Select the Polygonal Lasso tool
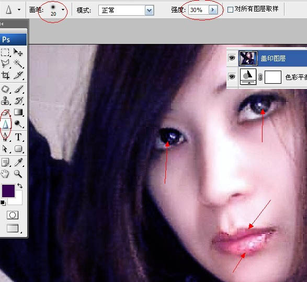This screenshot has width=307, height=282. click(5, 64)
